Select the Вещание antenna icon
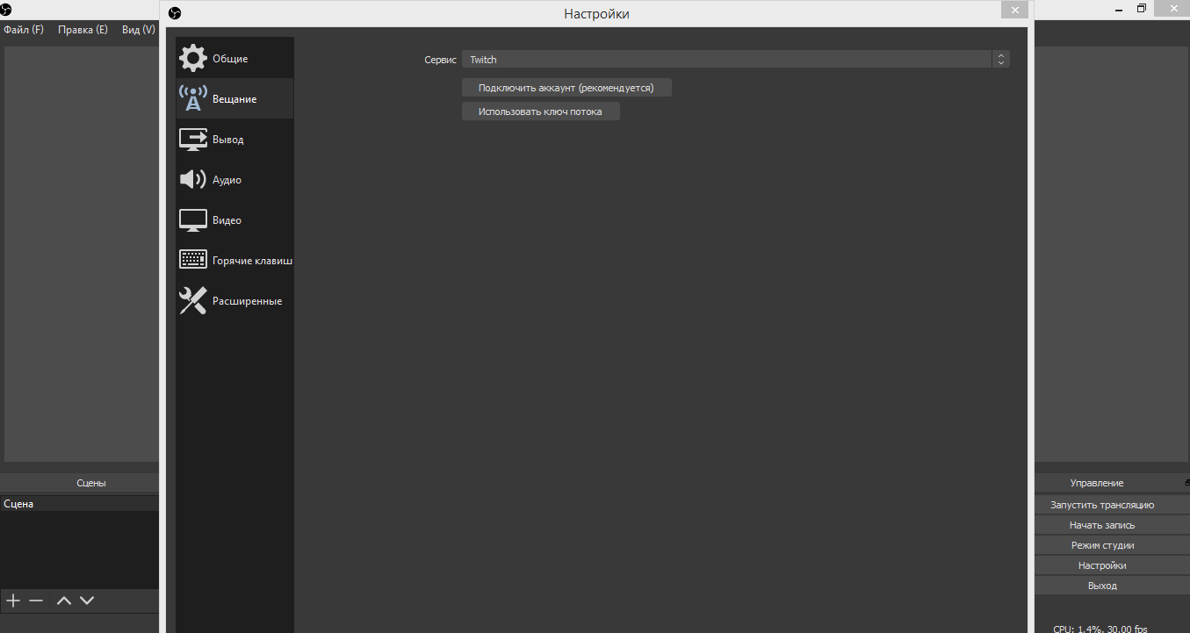This screenshot has width=1190, height=633. [x=193, y=98]
